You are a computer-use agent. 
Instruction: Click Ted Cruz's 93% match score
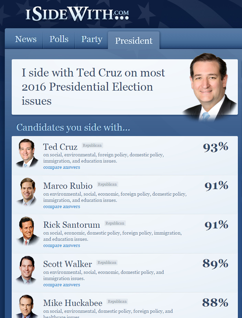coord(216,147)
